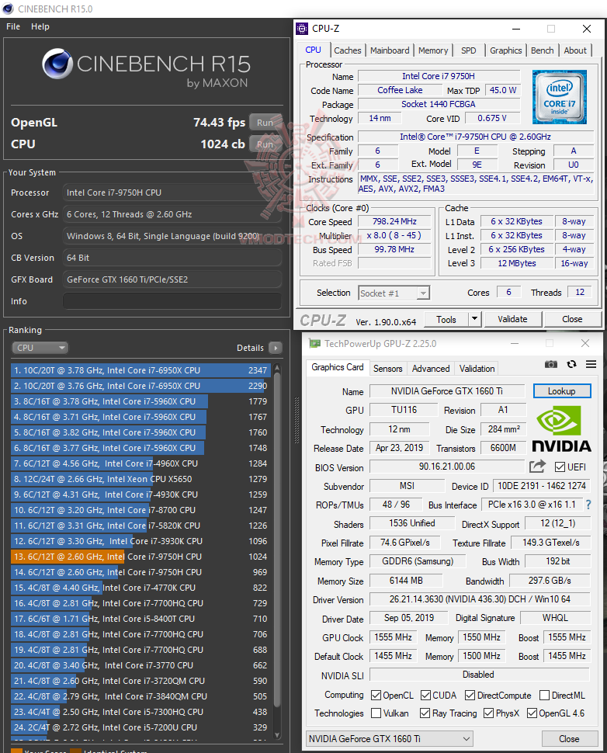Image resolution: width=607 pixels, height=753 pixels.
Task: Click CPU-Z Close button
Action: point(572,319)
